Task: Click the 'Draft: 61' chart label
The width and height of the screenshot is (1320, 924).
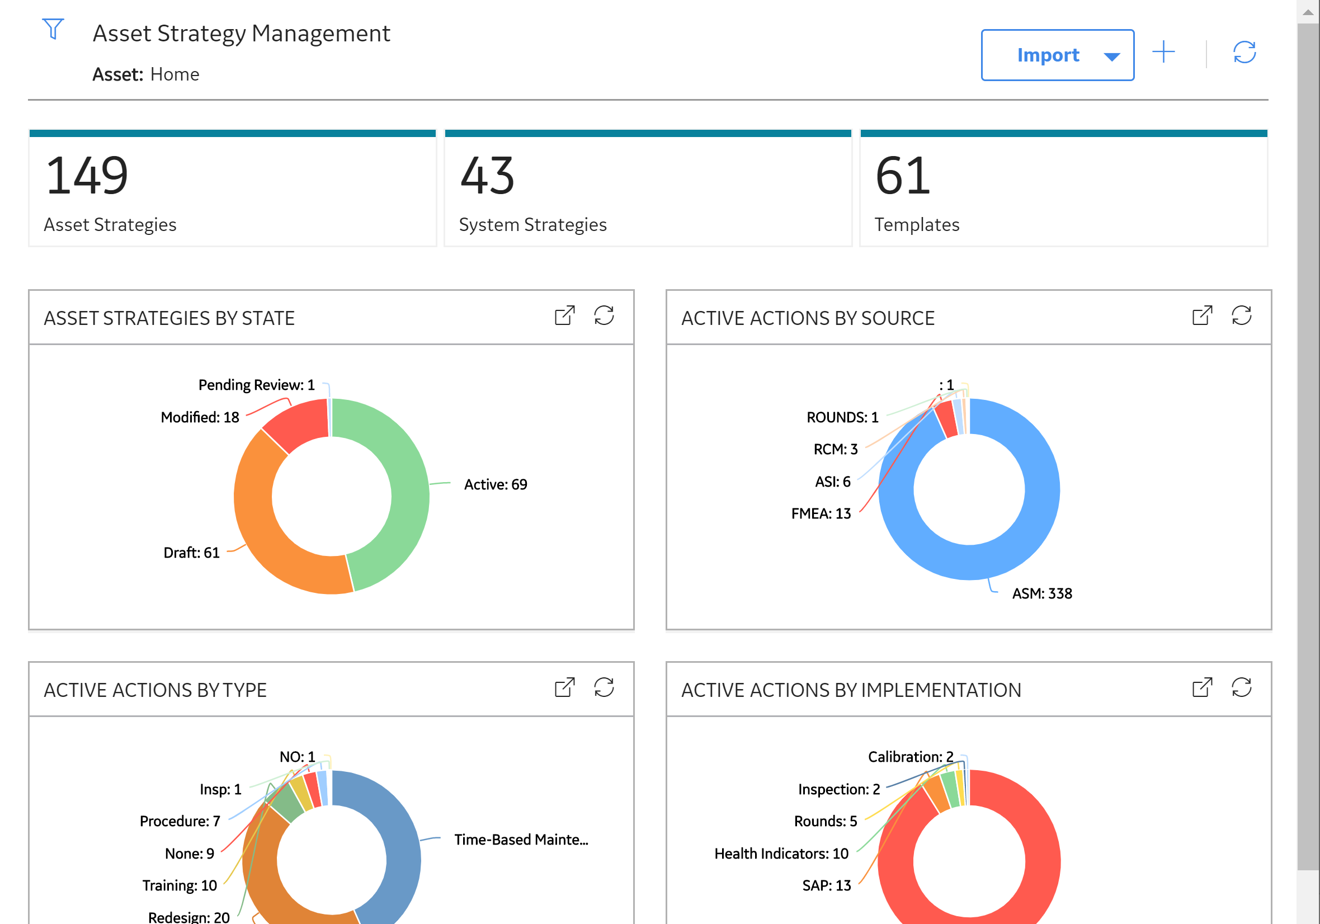Action: [191, 553]
